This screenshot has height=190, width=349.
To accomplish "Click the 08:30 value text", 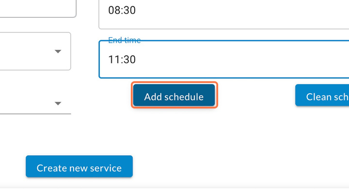I will [x=122, y=10].
